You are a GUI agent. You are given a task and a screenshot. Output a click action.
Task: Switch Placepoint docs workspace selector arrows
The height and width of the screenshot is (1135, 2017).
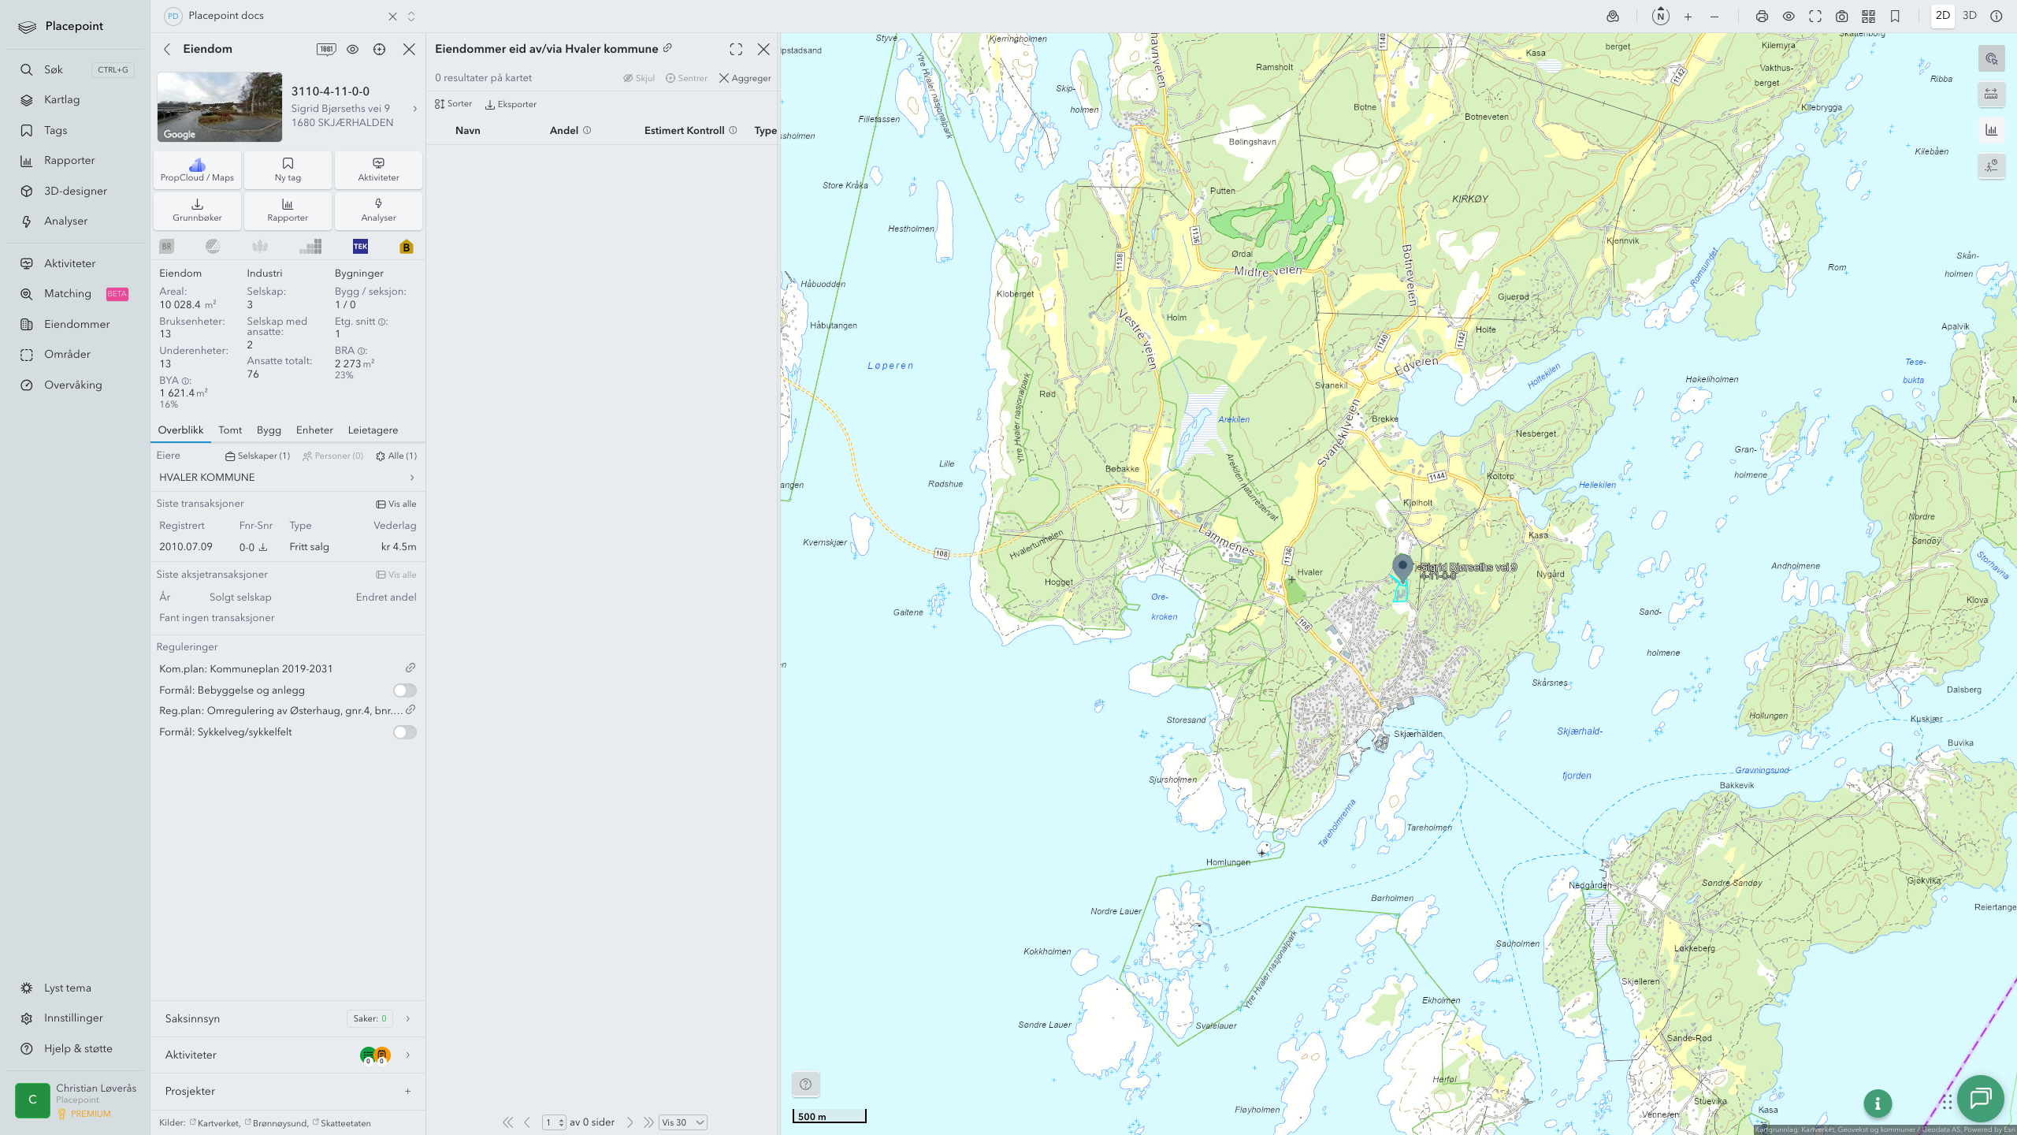click(411, 16)
